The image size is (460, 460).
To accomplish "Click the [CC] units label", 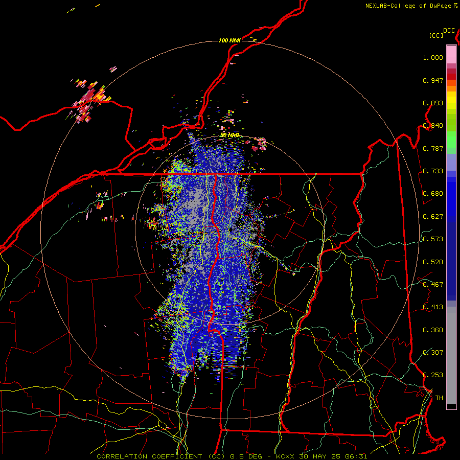I will [x=436, y=35].
